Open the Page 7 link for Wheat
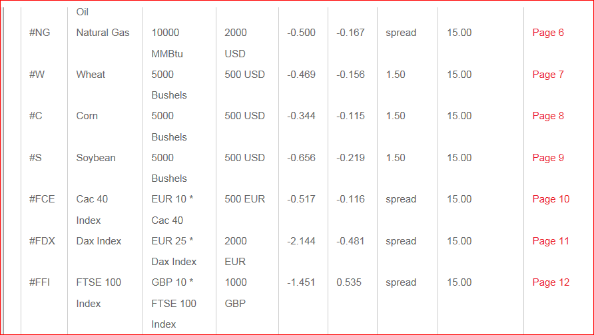 pyautogui.click(x=548, y=75)
